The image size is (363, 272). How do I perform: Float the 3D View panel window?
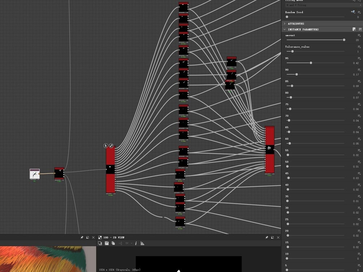(x=87, y=237)
